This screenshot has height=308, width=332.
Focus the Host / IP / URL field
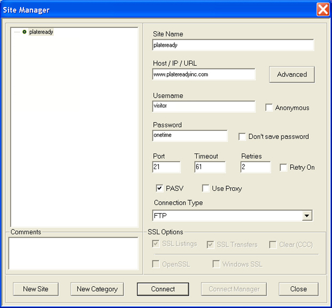coord(204,74)
